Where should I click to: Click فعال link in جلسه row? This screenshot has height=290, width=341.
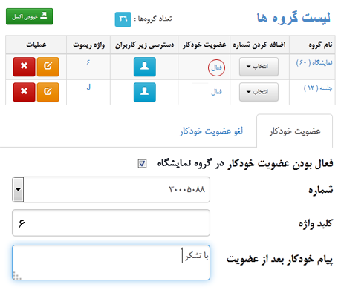pos(216,92)
